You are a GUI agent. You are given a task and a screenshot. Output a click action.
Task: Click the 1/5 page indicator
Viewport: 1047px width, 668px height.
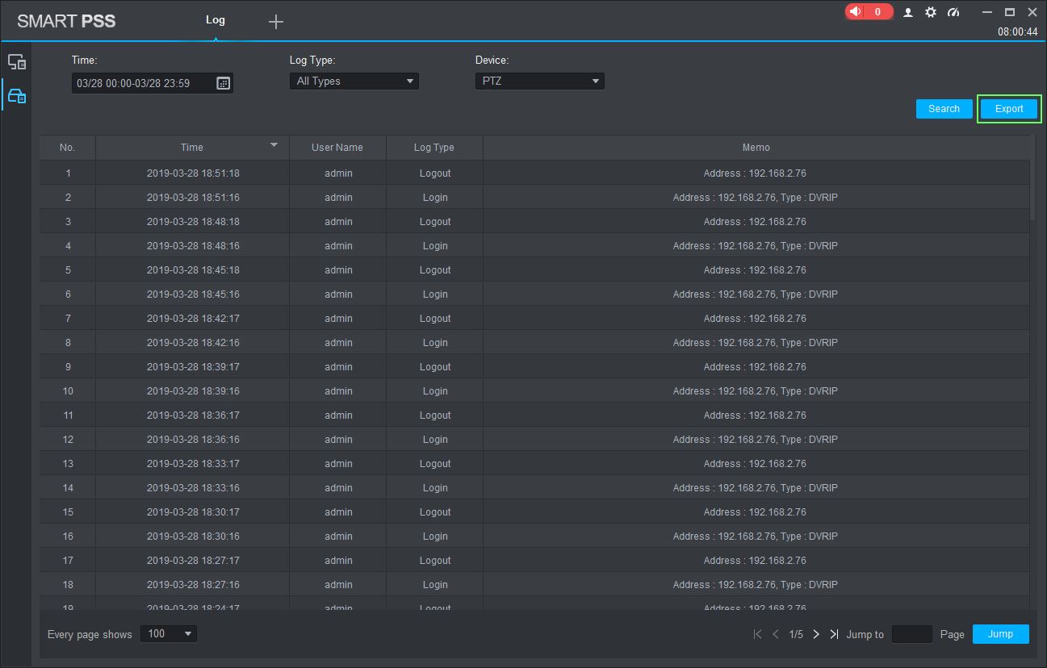796,634
